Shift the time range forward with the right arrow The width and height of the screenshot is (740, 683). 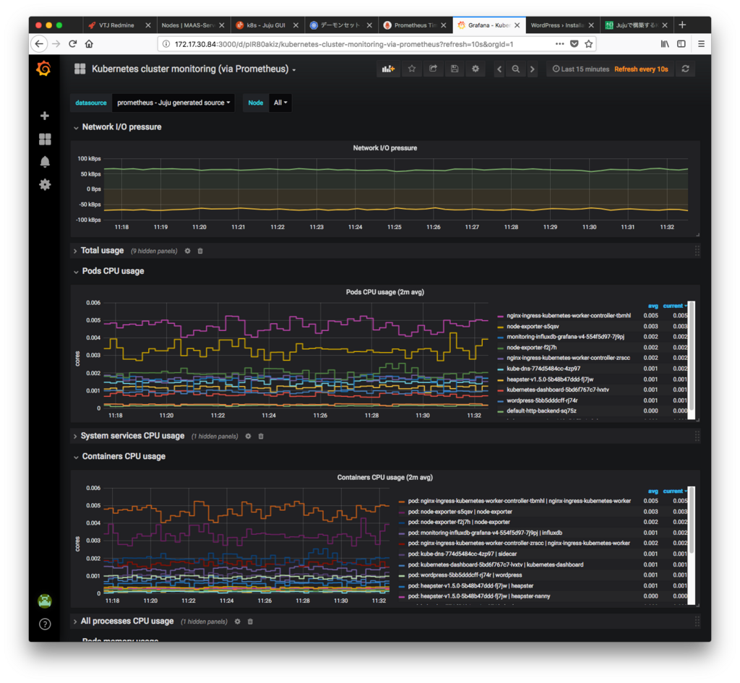[533, 69]
